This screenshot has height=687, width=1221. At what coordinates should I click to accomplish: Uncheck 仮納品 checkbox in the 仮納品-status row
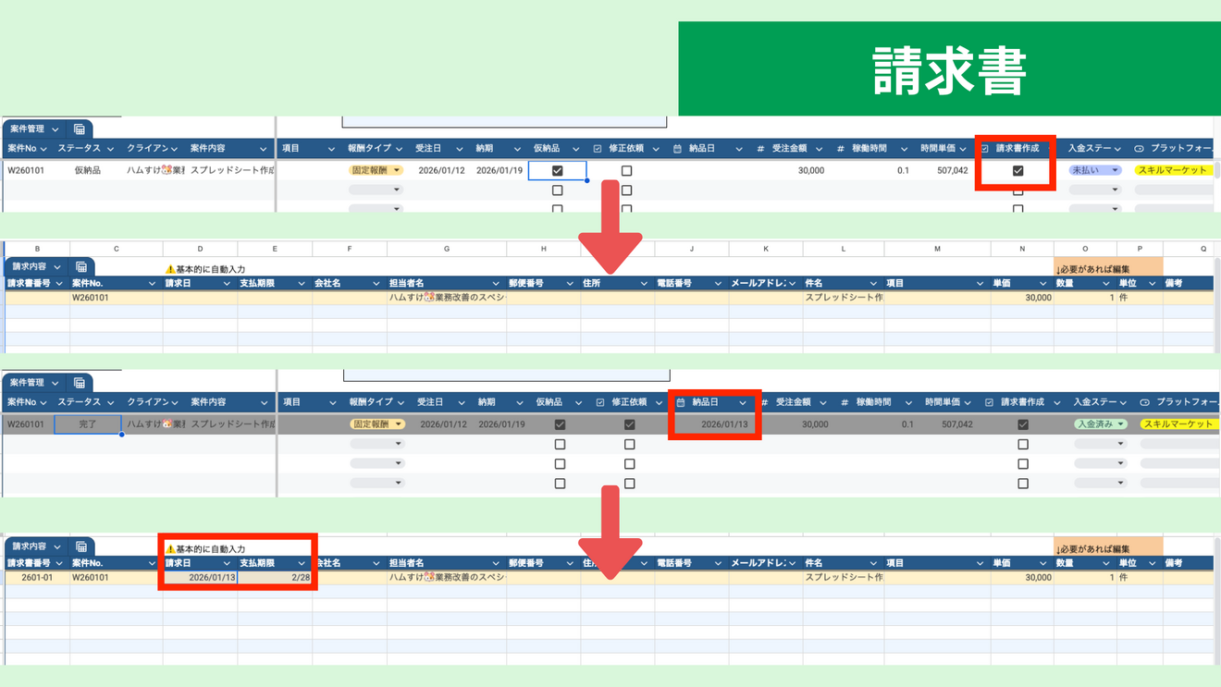(x=557, y=171)
